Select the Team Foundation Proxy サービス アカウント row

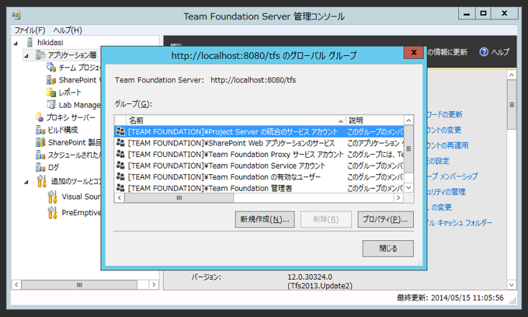tap(259, 154)
